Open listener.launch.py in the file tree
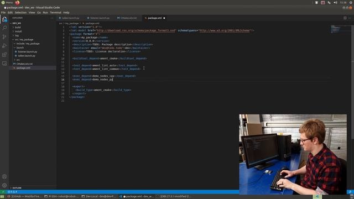354x199 pixels. click(x=27, y=51)
